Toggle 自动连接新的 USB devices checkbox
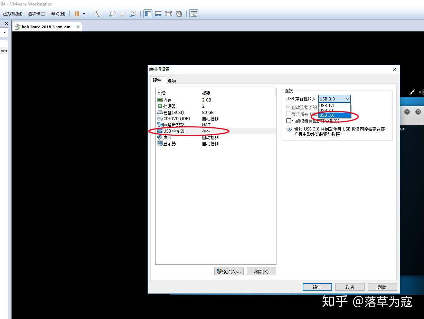The width and height of the screenshot is (424, 319). point(289,107)
